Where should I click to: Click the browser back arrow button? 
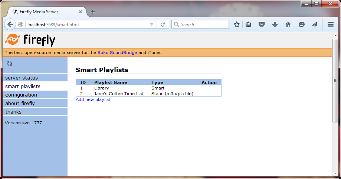(x=10, y=24)
